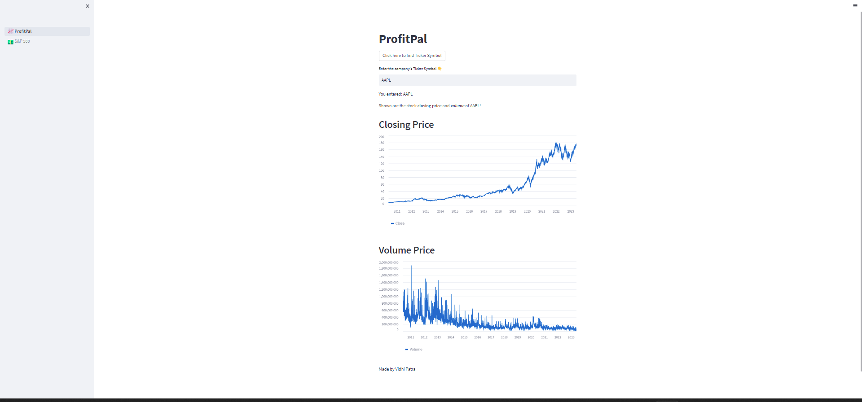
Task: Toggle the Close series visibility in legend
Action: coord(397,223)
